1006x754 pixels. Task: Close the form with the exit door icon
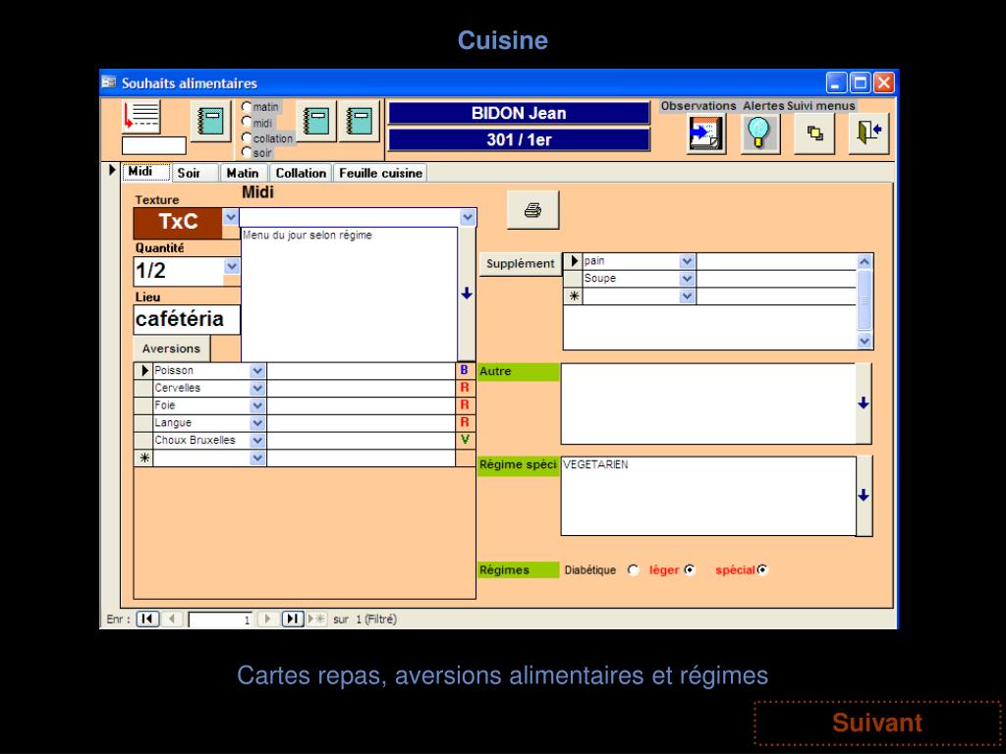click(x=869, y=134)
